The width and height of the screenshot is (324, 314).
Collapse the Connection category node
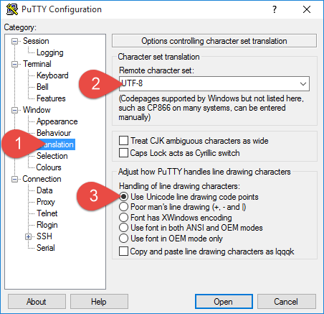pyautogui.click(x=14, y=179)
